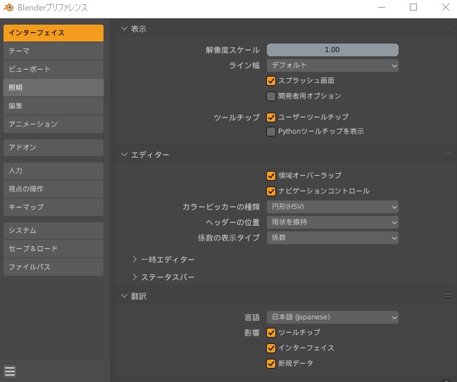
Task: Grab the 翻訳 panel drag handle dots
Action: 448,295
